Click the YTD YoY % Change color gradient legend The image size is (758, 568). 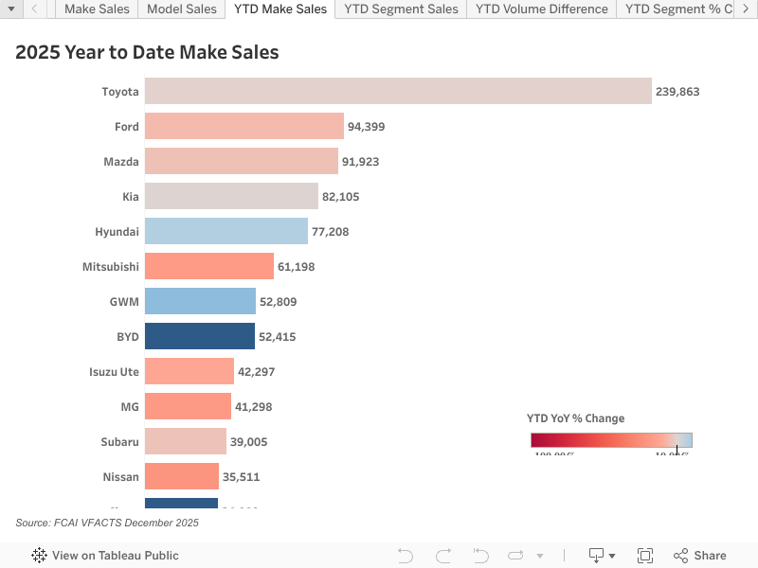(x=610, y=439)
